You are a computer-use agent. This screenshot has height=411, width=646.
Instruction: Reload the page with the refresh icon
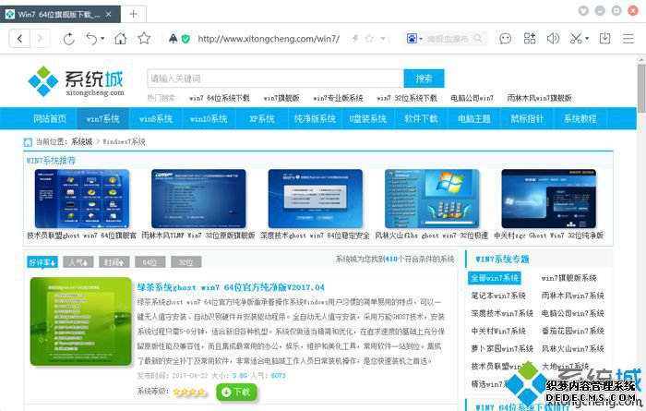tap(69, 39)
